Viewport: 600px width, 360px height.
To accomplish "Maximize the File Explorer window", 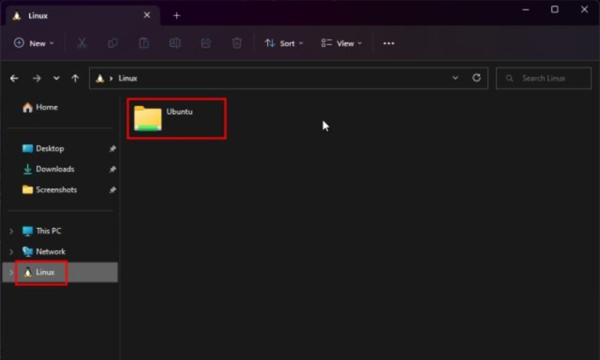I will [555, 9].
